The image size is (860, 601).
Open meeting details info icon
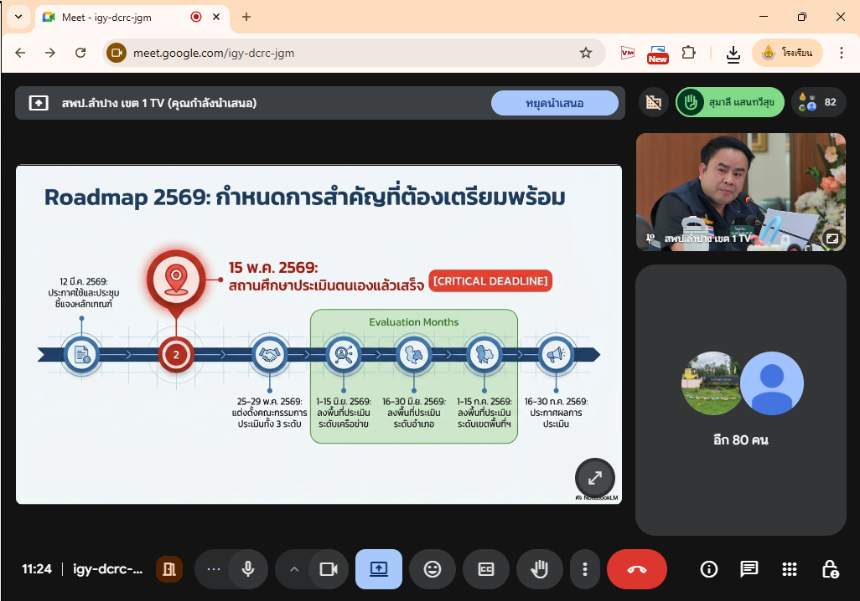[x=709, y=569]
